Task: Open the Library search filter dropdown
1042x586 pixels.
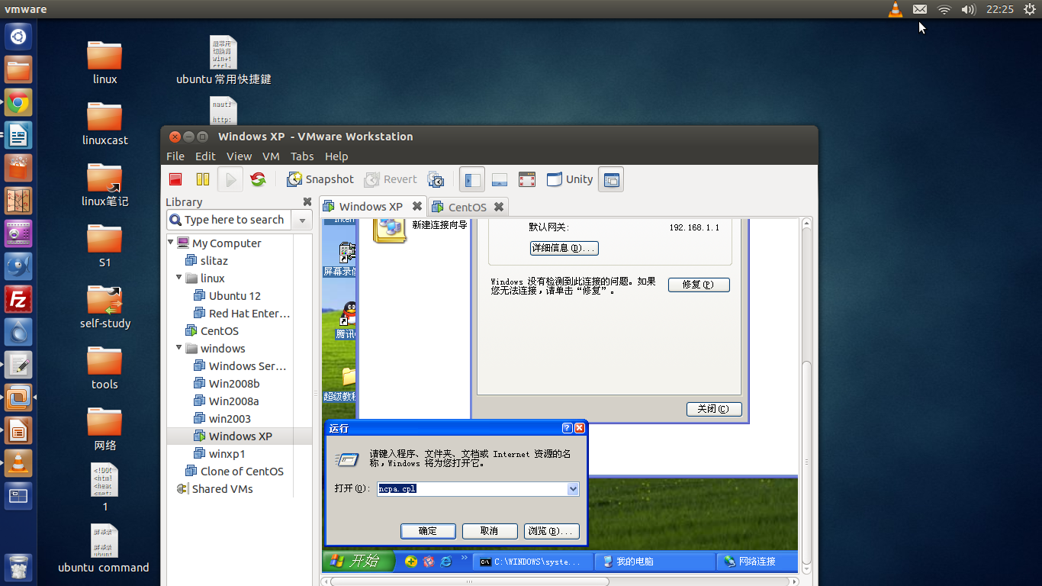Action: (x=302, y=220)
